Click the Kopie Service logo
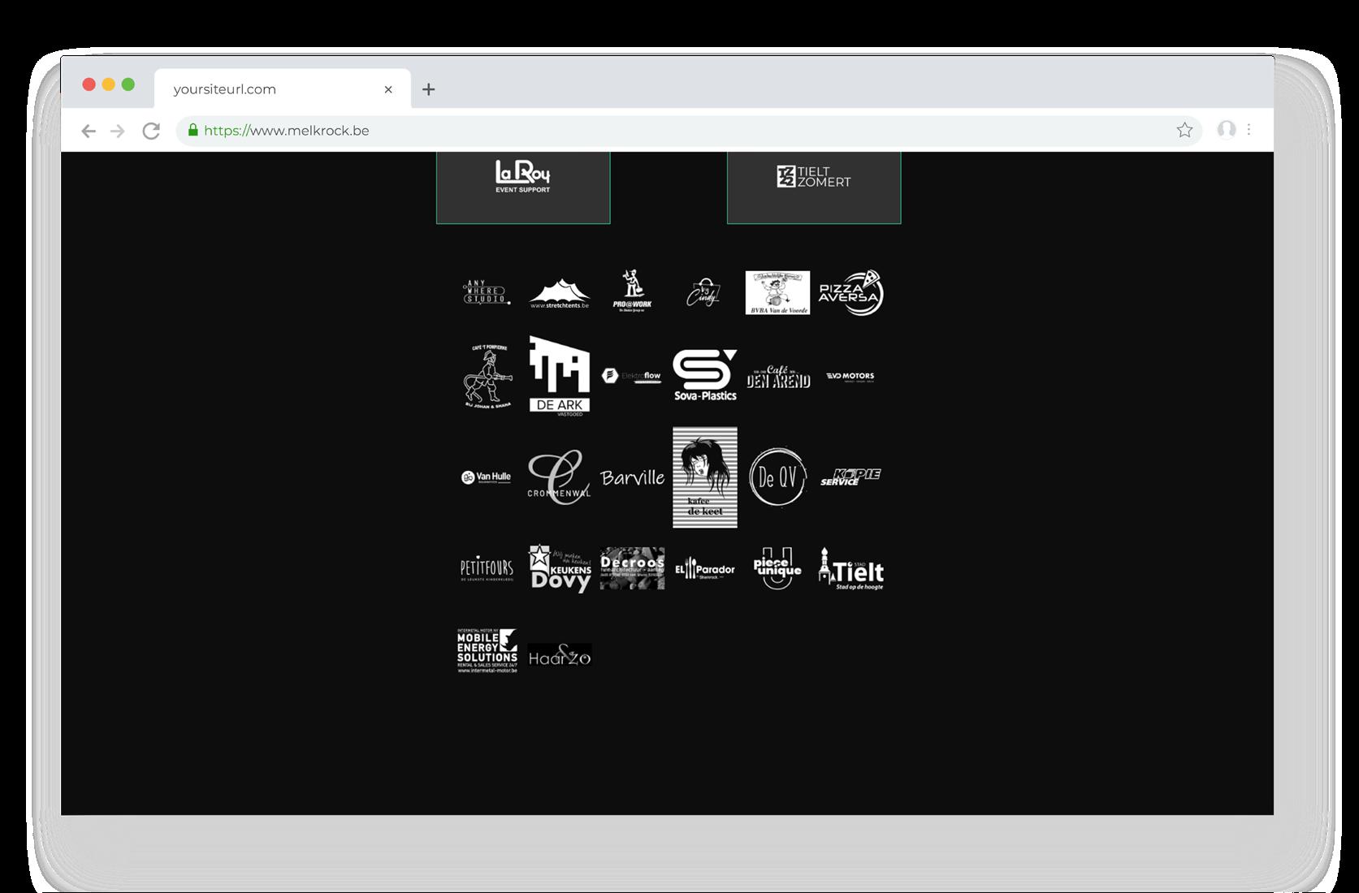The image size is (1359, 893). coord(850,477)
